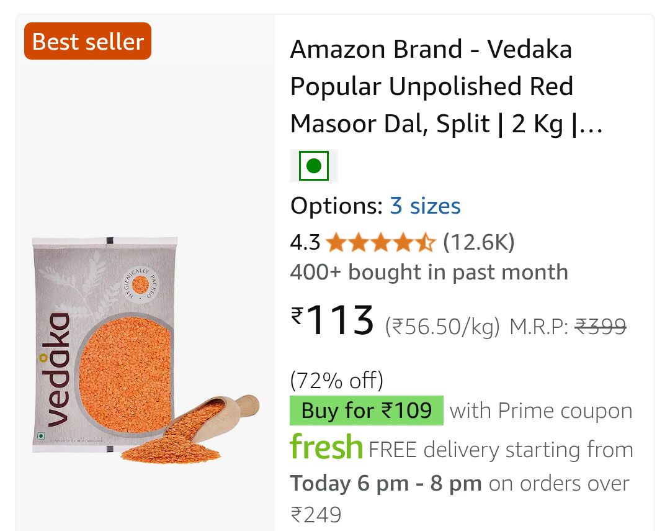
Task: View the 12.6K customer reviews
Action: tap(478, 242)
